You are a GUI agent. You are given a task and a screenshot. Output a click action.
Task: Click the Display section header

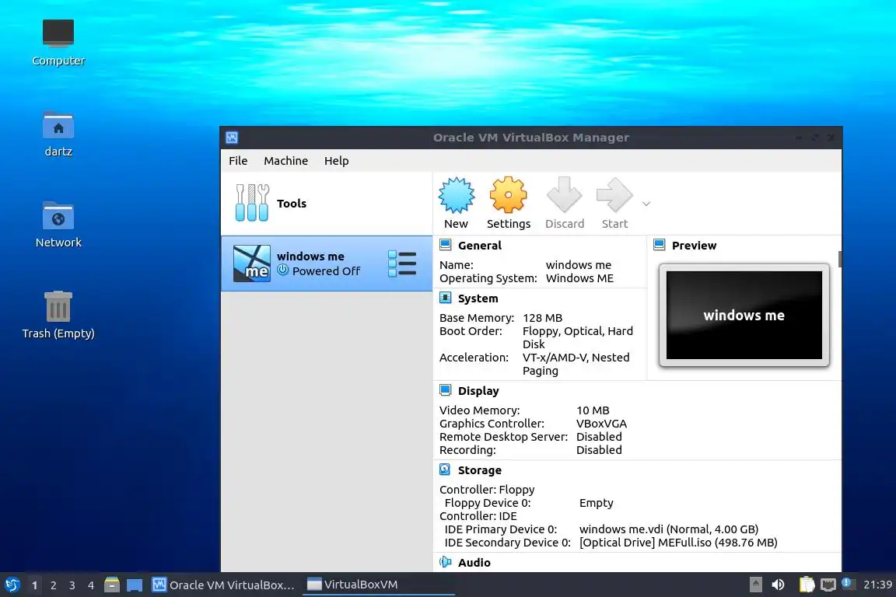(478, 391)
